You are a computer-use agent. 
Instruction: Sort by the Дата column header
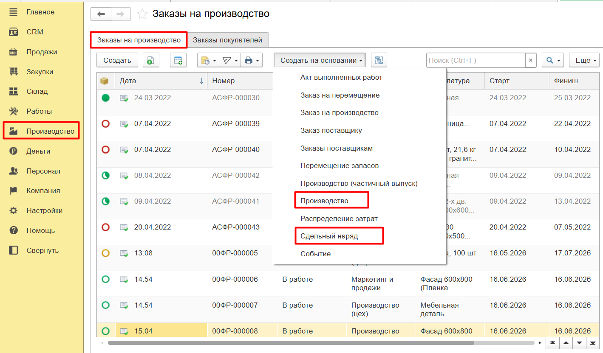pos(161,81)
